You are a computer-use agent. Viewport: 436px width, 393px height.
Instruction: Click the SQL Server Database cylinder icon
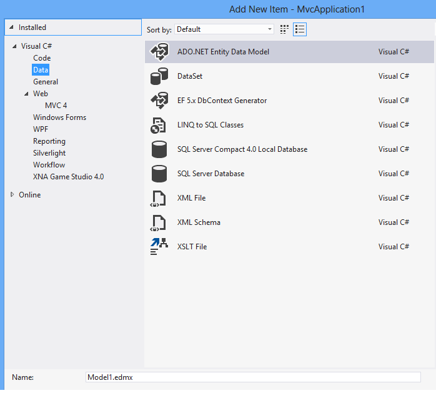tap(159, 174)
